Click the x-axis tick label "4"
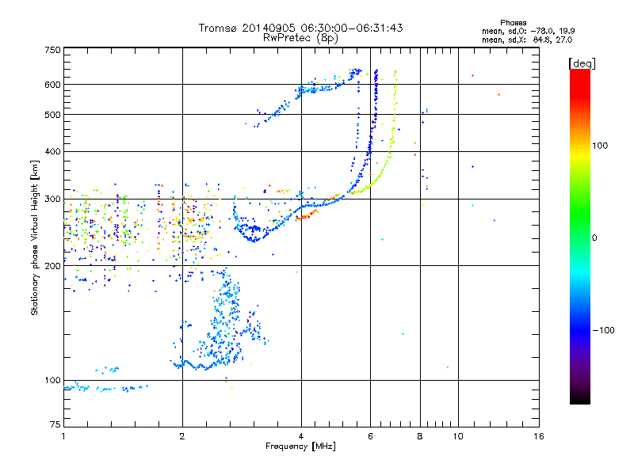Viewport: 634px width, 475px height. [301, 436]
